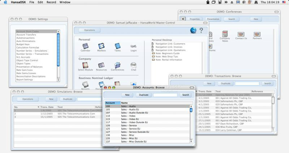Click the Name column header in Accounts
Screen dimensions: 289x153
tap(157, 103)
